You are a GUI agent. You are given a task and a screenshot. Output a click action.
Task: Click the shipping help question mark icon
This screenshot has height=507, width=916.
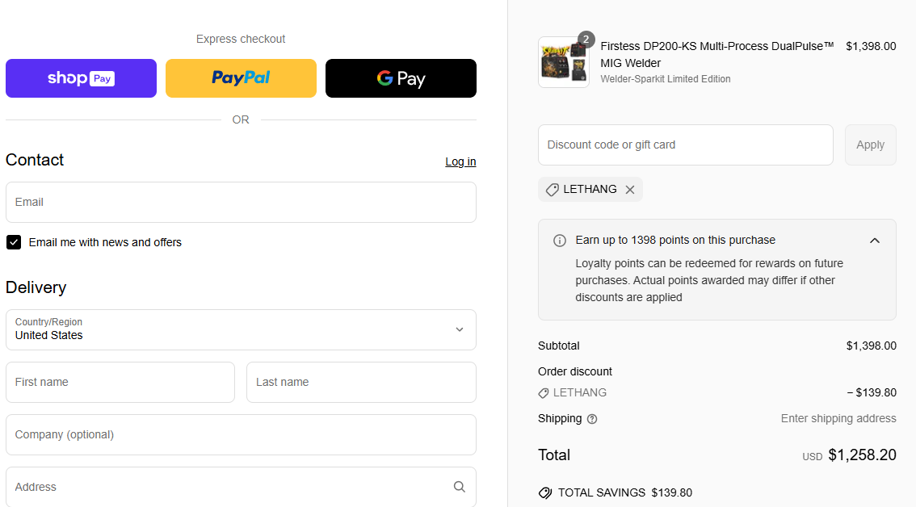coord(592,419)
